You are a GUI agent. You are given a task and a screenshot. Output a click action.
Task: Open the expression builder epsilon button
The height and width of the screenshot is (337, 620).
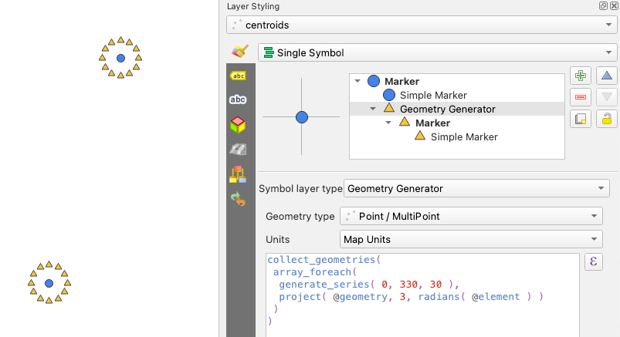[594, 262]
